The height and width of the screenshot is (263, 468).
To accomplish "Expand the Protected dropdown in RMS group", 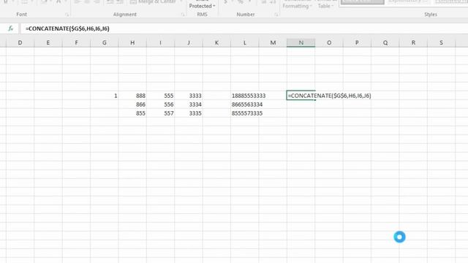I will 202,6.
